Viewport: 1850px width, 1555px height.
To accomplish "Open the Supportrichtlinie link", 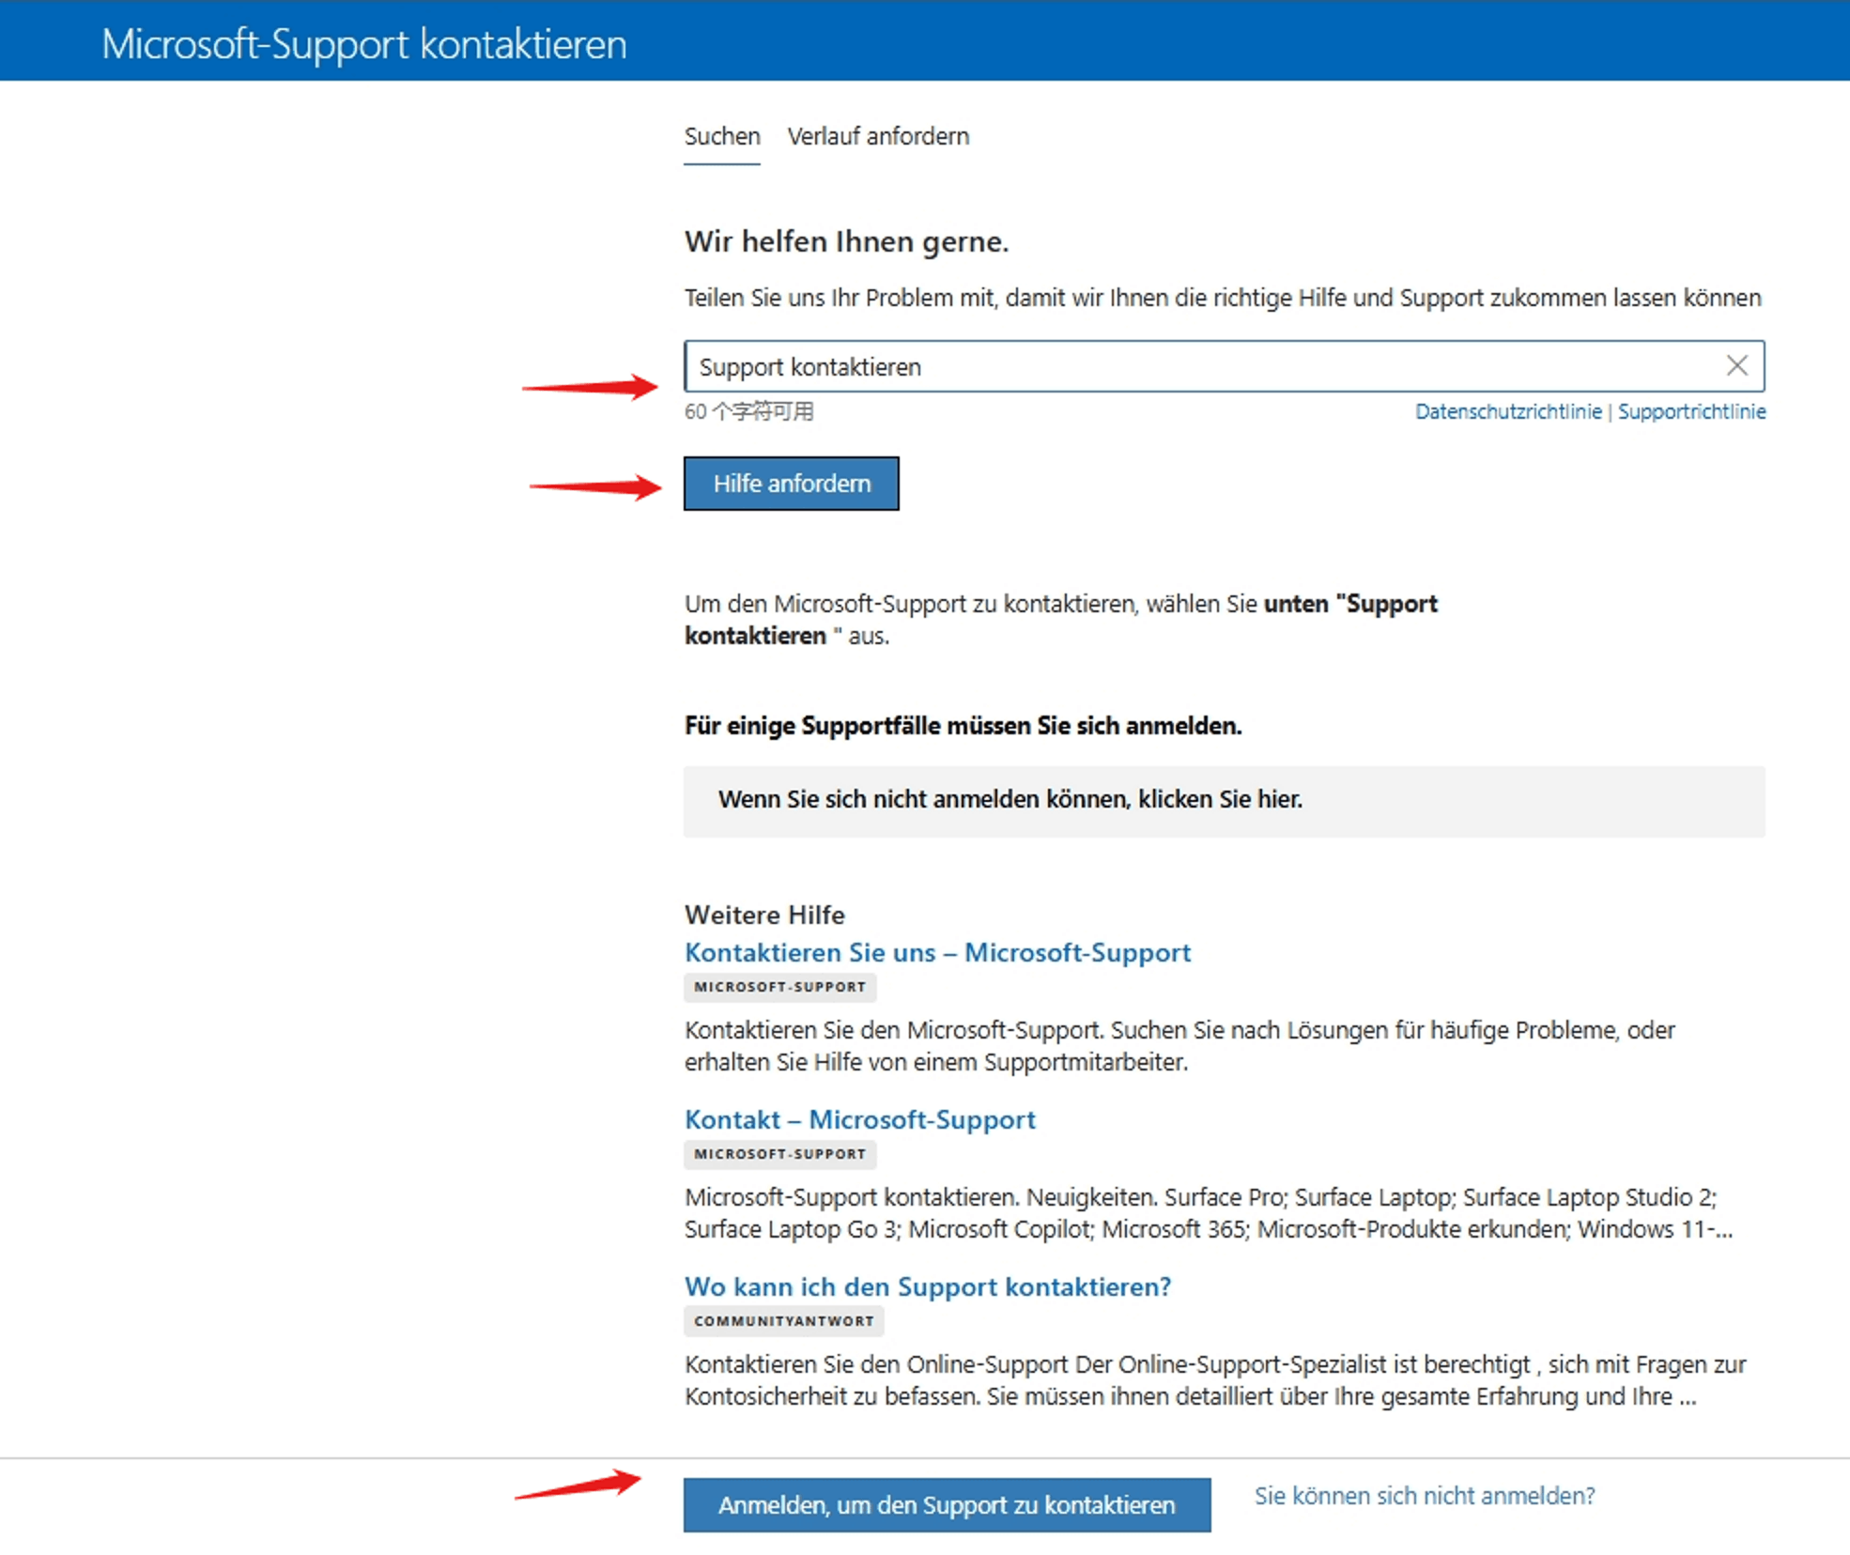I will [1691, 411].
